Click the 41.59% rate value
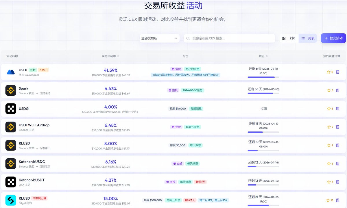This screenshot has height=208, width=347. pyautogui.click(x=111, y=70)
